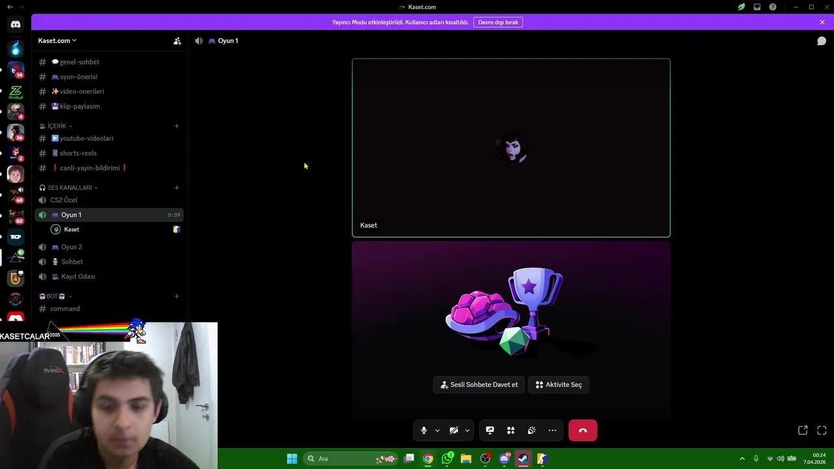This screenshot has width=834, height=469.
Task: Open command text channel
Action: (109, 309)
